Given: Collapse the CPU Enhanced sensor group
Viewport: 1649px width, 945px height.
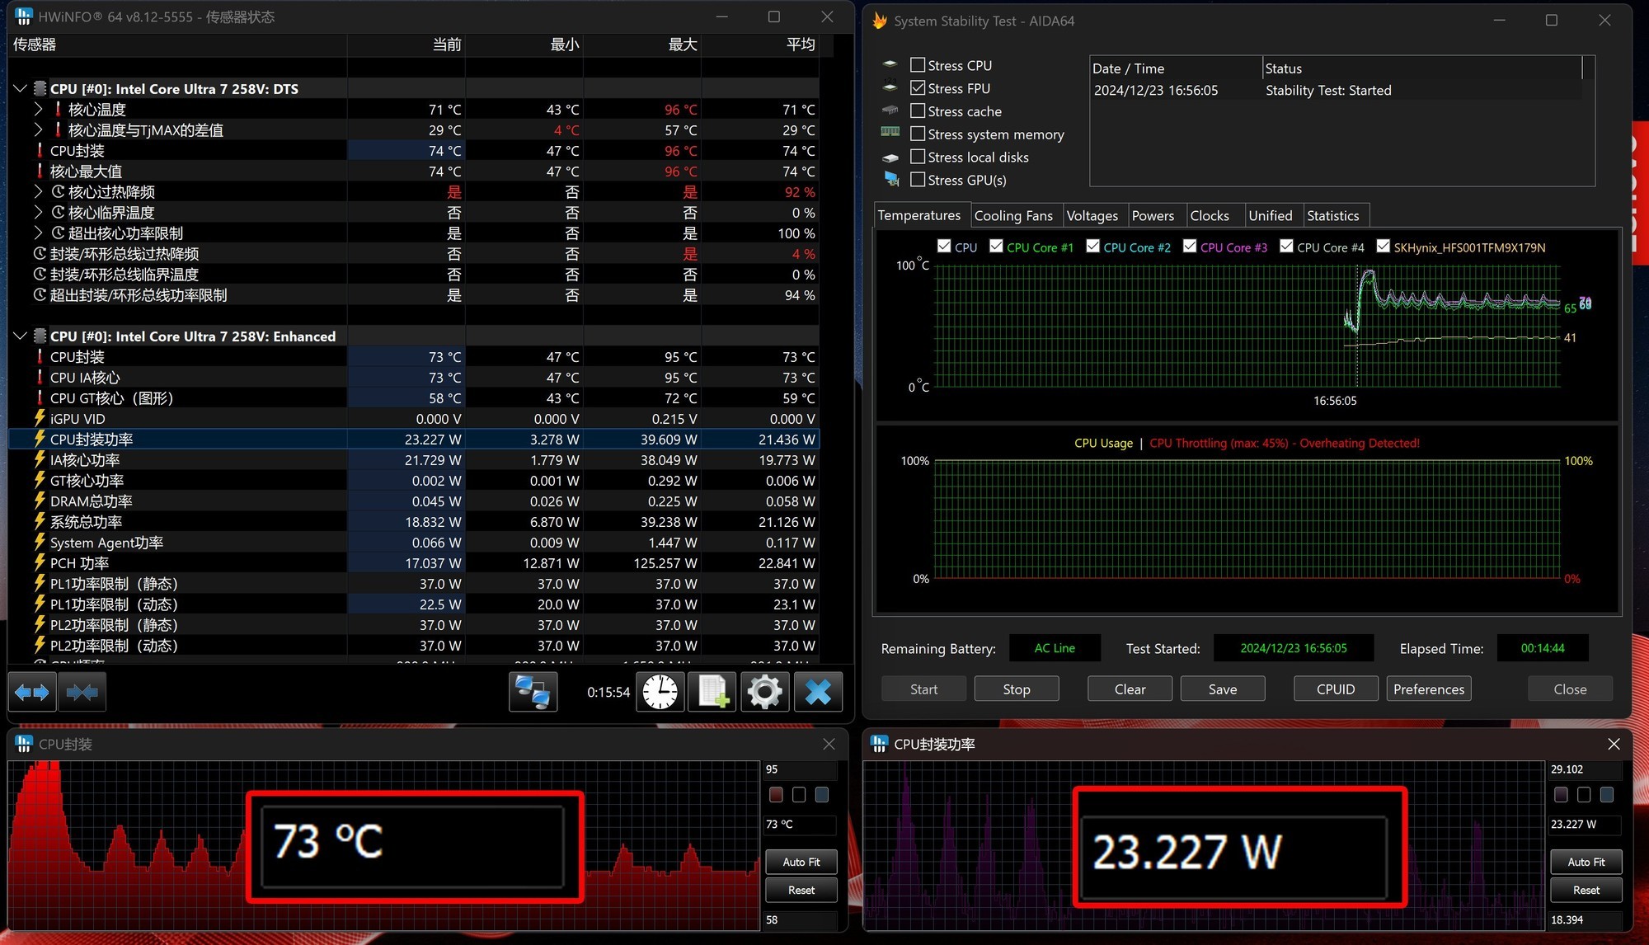Looking at the screenshot, I should [x=20, y=336].
